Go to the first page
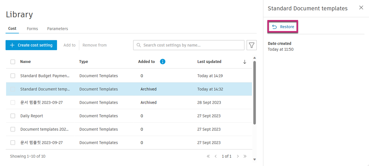 click(x=208, y=156)
